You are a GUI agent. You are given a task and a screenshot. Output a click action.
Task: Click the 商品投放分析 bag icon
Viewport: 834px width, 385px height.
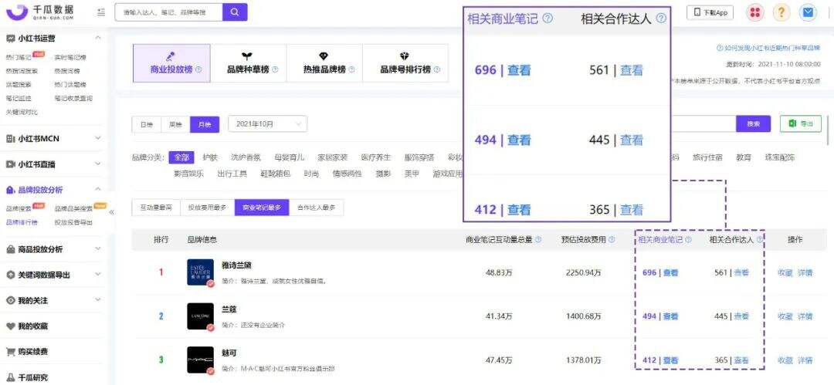[10, 249]
